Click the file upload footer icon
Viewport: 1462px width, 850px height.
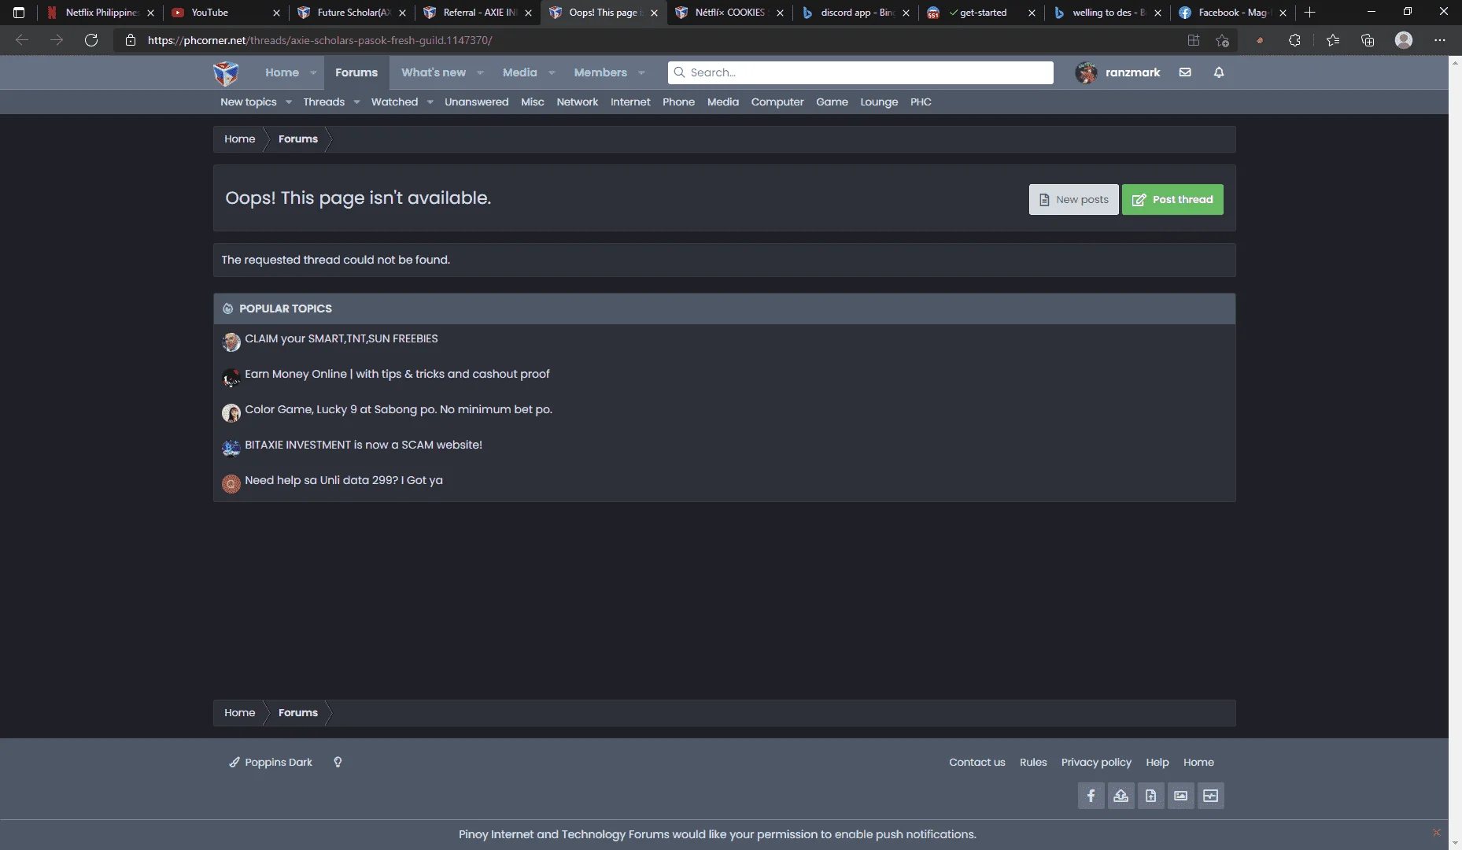tap(1150, 796)
